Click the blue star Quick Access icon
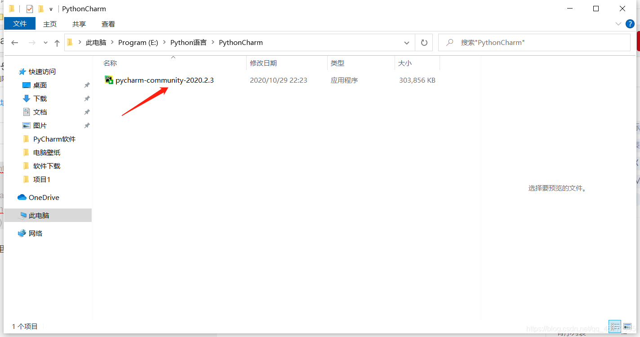 (x=22, y=72)
